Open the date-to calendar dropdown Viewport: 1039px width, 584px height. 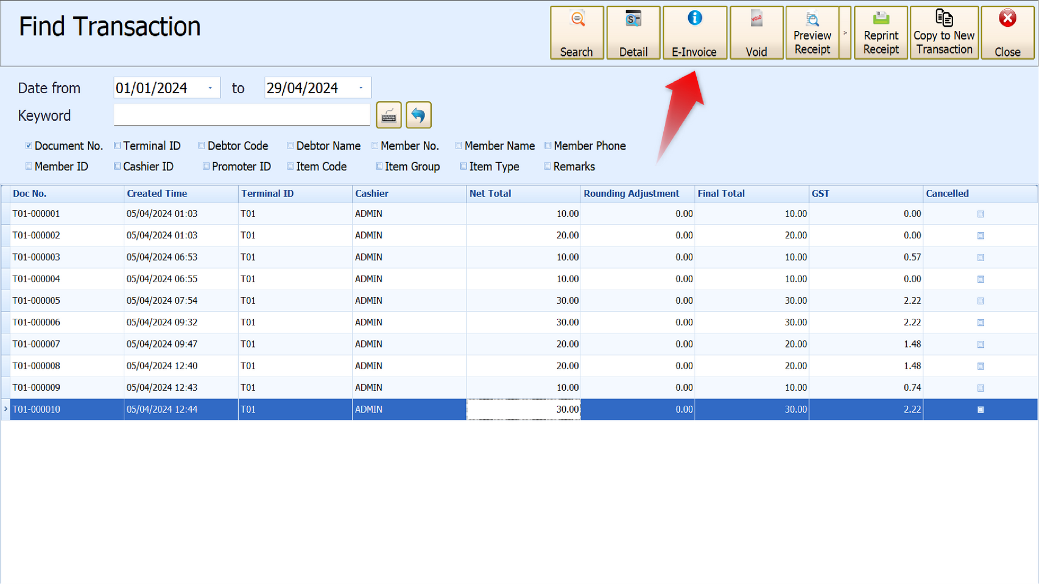(x=361, y=88)
